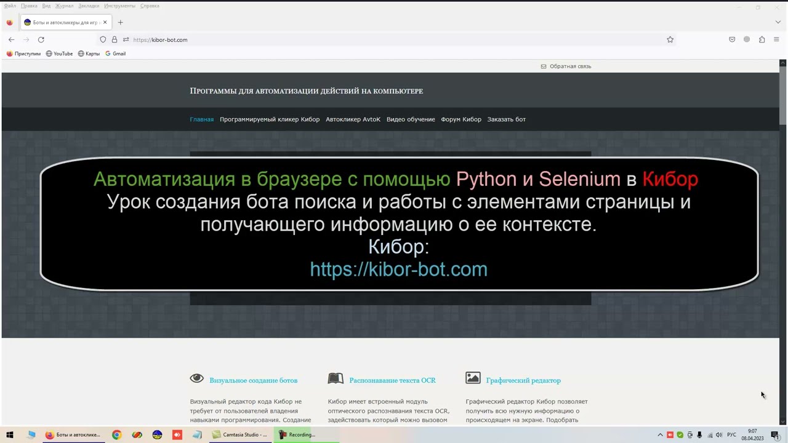Viewport: 788px width, 443px height.
Task: Launch Google Chrome from the taskbar
Action: pos(117,434)
